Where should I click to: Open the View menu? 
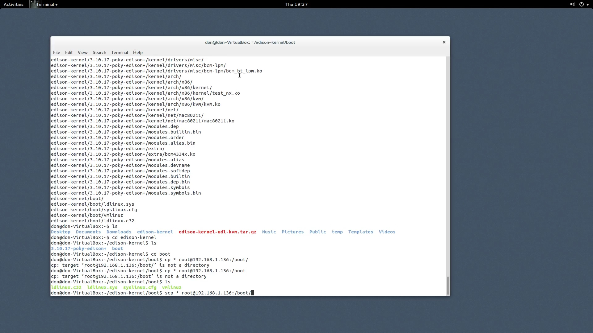(x=82, y=52)
